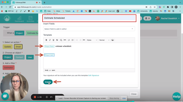Choose the User object
The height and width of the screenshot is (102, 183).
coord(30,57)
